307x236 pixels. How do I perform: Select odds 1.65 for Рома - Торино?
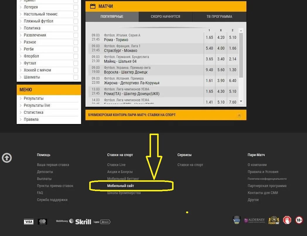tap(209, 37)
